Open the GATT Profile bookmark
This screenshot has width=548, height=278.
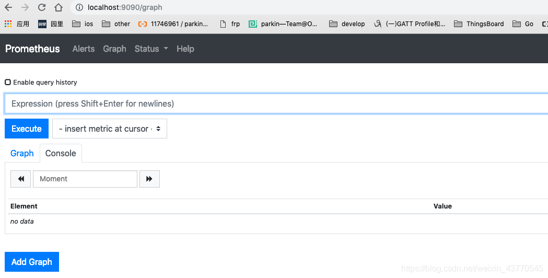pos(410,24)
